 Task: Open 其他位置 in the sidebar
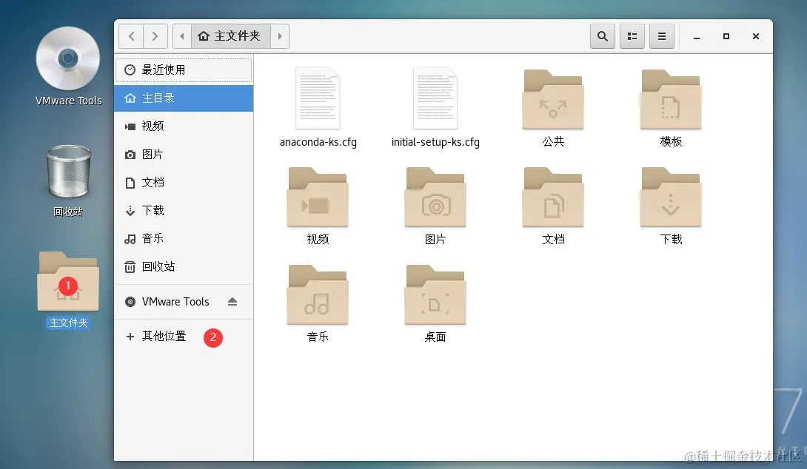pos(184,337)
